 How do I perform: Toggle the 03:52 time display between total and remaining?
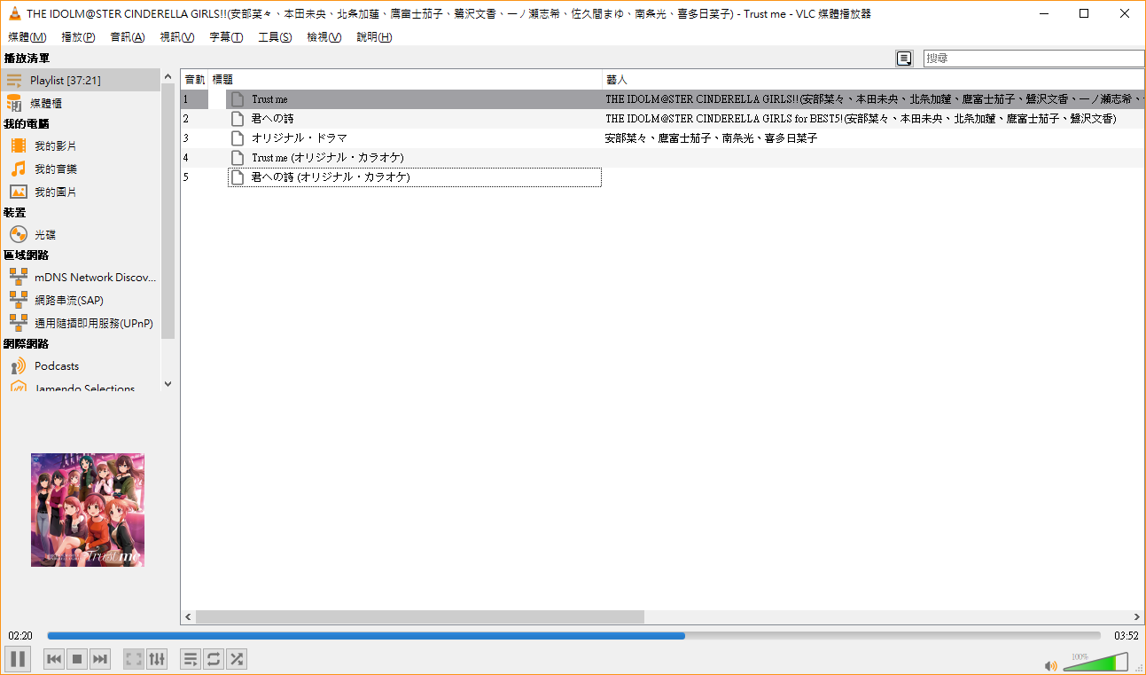(x=1126, y=636)
